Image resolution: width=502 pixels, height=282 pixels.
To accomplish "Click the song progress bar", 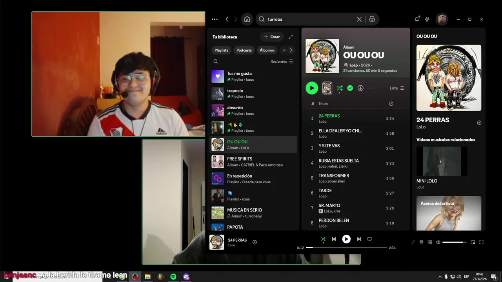I will (x=346, y=248).
